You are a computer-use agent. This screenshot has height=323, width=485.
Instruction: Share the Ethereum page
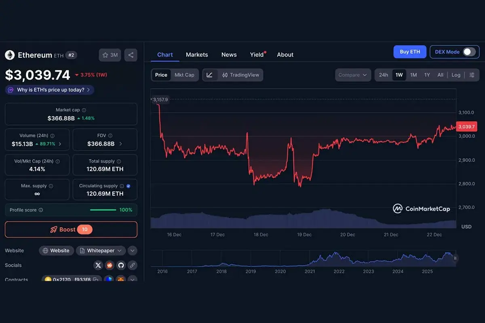(131, 55)
